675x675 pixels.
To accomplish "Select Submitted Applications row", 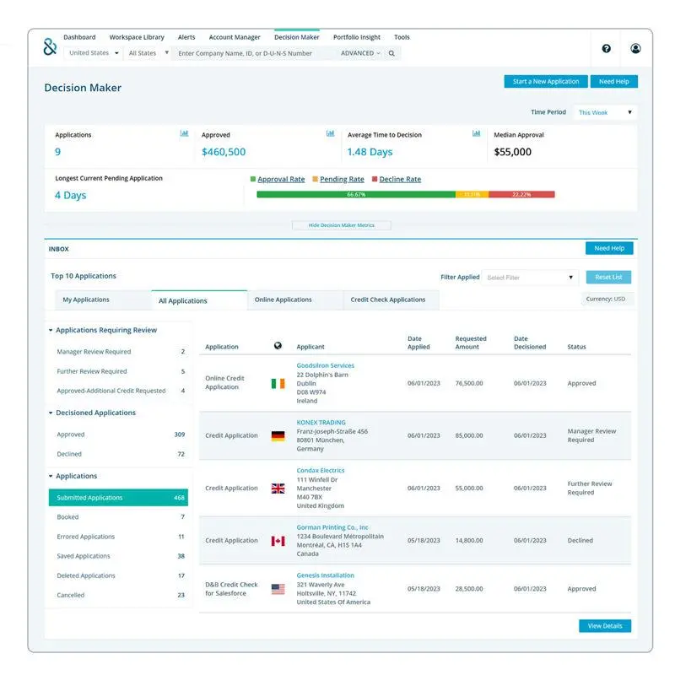I will tap(118, 498).
